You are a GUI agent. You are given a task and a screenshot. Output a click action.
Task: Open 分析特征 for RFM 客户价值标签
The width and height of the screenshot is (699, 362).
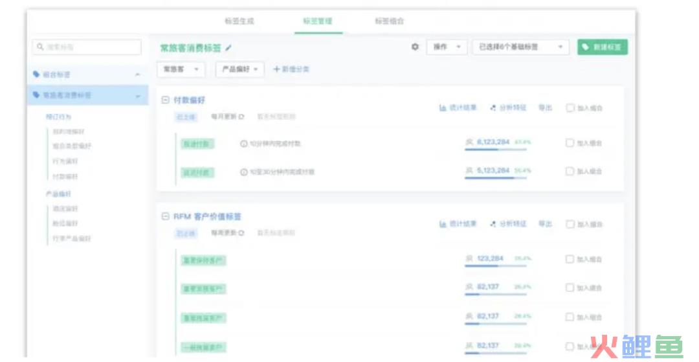point(508,224)
